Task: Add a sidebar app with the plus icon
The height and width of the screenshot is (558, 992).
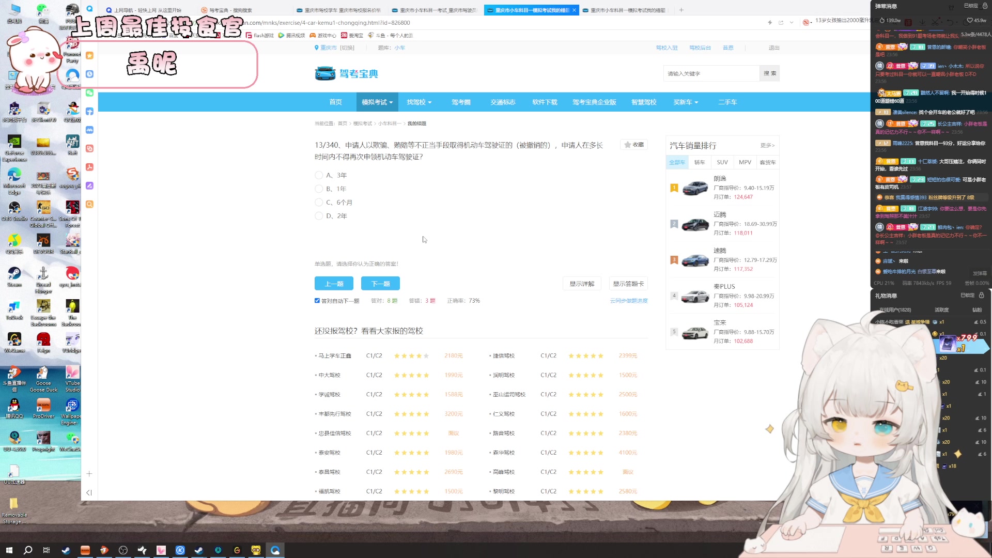Action: (x=89, y=474)
